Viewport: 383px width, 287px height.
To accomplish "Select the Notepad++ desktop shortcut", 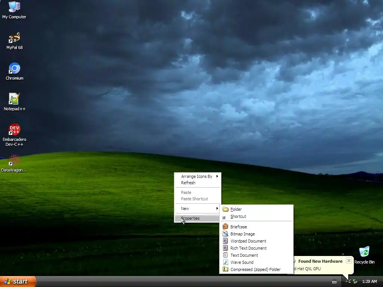I will coord(15,102).
